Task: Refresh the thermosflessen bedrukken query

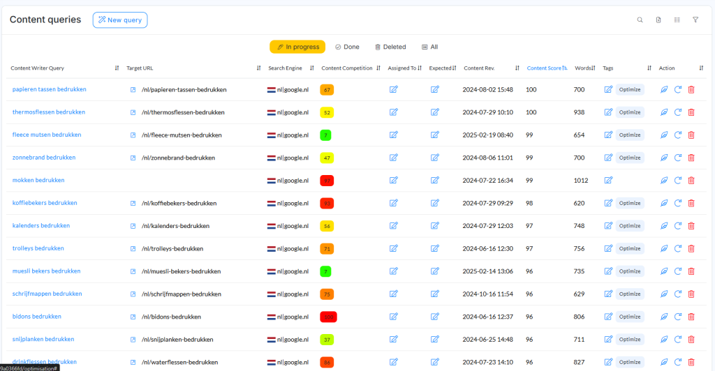Action: tap(677, 112)
